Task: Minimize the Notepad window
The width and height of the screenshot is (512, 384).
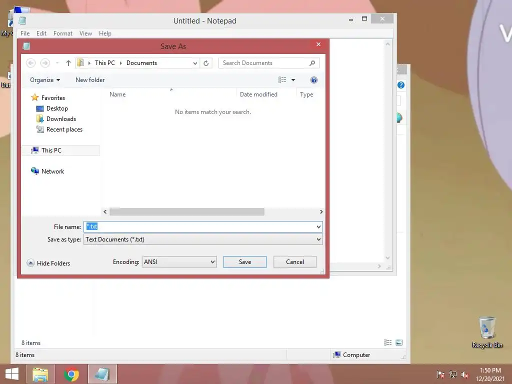Action: coord(351,19)
